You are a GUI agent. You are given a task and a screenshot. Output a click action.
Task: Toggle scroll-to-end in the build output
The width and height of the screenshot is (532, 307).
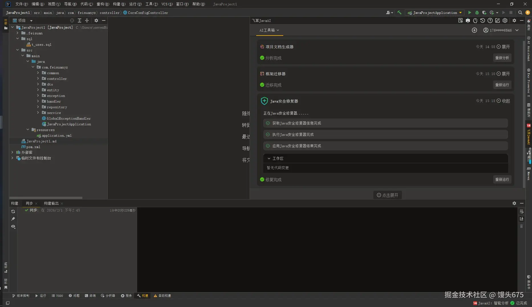pyautogui.click(x=521, y=219)
